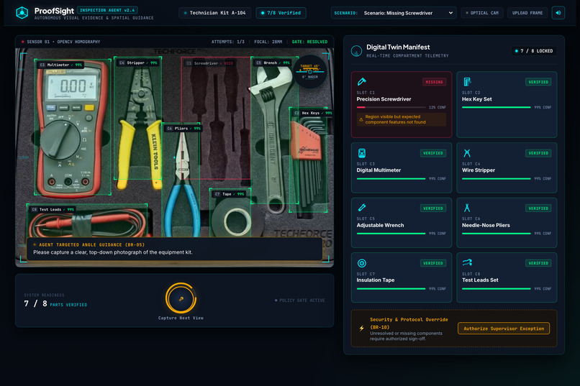Viewport: 580px width, 386px height.
Task: Select the Wire Stripper slot icon
Action: [x=467, y=153]
